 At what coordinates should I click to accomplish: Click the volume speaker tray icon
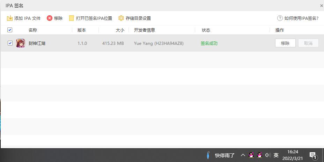pos(268,155)
